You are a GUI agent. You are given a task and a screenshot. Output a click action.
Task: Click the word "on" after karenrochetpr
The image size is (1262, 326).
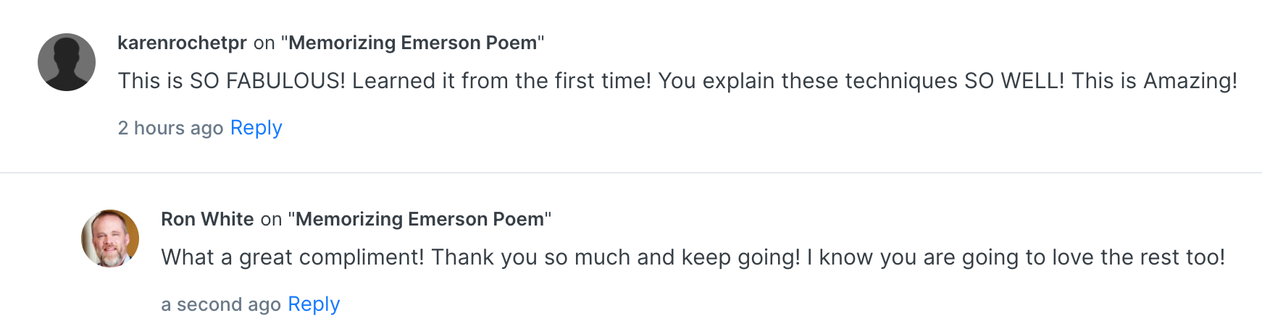pyautogui.click(x=264, y=43)
